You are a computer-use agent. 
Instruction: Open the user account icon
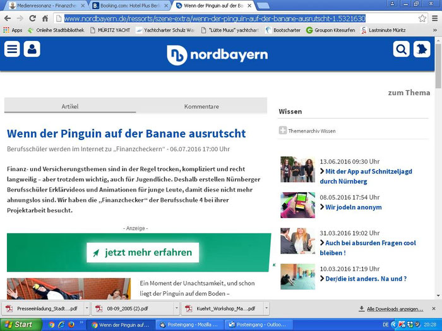click(x=32, y=49)
